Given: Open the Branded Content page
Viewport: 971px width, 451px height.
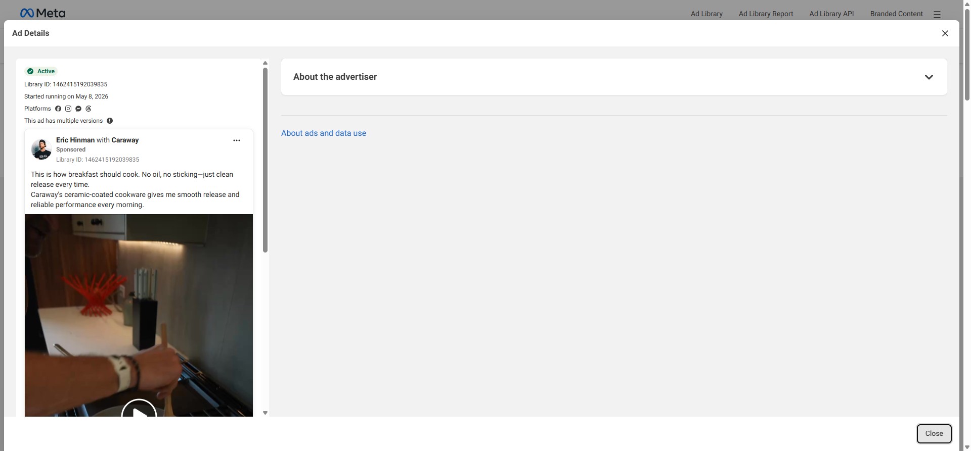Looking at the screenshot, I should pyautogui.click(x=896, y=14).
